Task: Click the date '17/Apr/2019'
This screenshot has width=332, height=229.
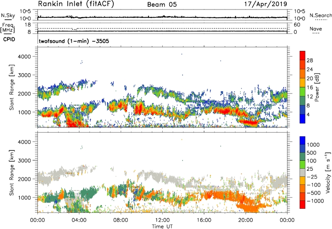Action: (x=266, y=4)
